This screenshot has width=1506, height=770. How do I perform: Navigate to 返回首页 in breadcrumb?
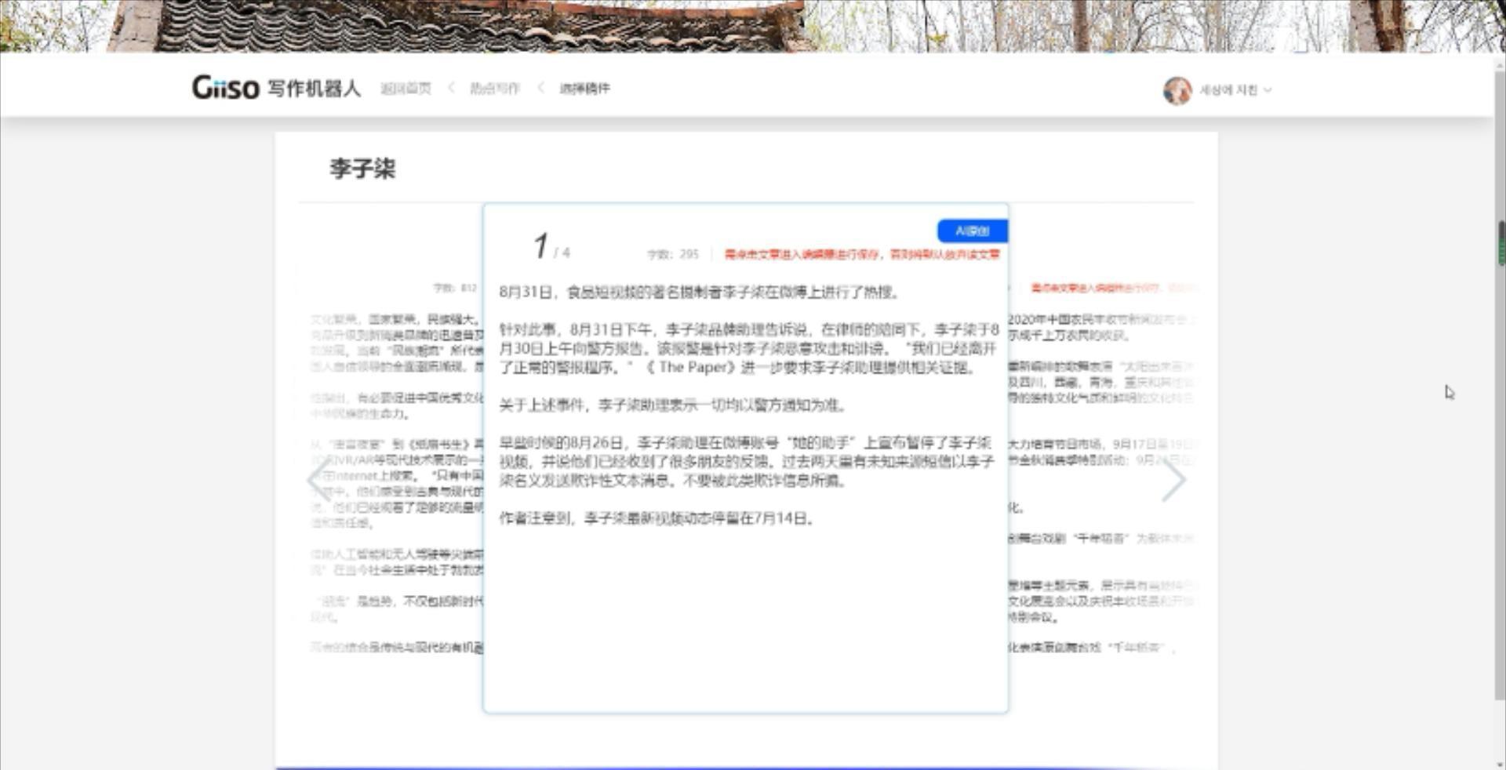click(406, 89)
